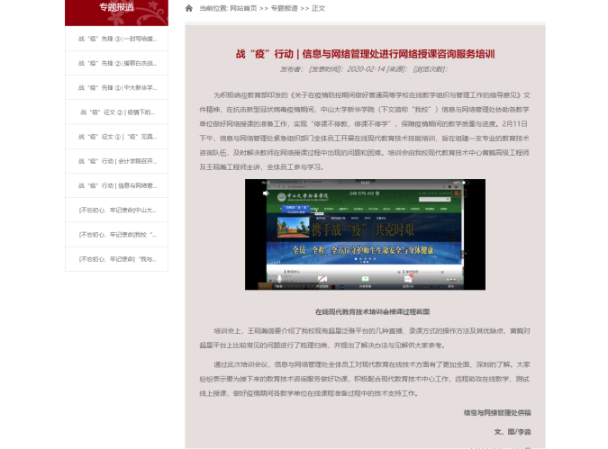Open sidebar article 战"疫"先锋① 中大新华学

point(116,88)
